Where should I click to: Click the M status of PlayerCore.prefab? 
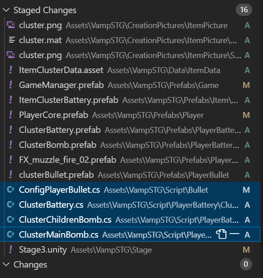point(246,115)
